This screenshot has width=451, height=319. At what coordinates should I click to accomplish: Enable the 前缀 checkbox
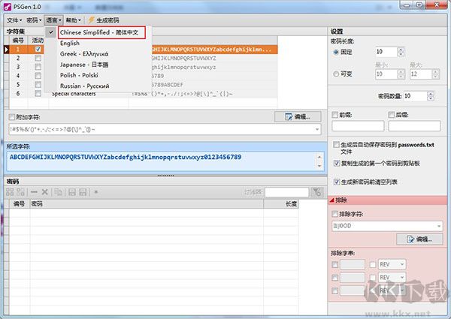pos(334,115)
